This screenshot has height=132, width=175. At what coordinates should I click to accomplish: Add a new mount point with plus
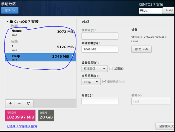[10, 103]
